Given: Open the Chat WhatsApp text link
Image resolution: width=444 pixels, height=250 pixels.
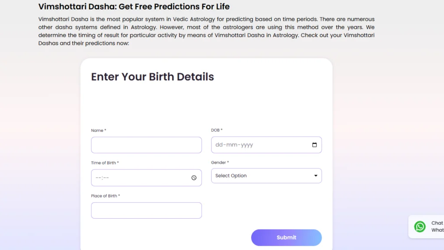Looking at the screenshot, I should click(x=437, y=227).
